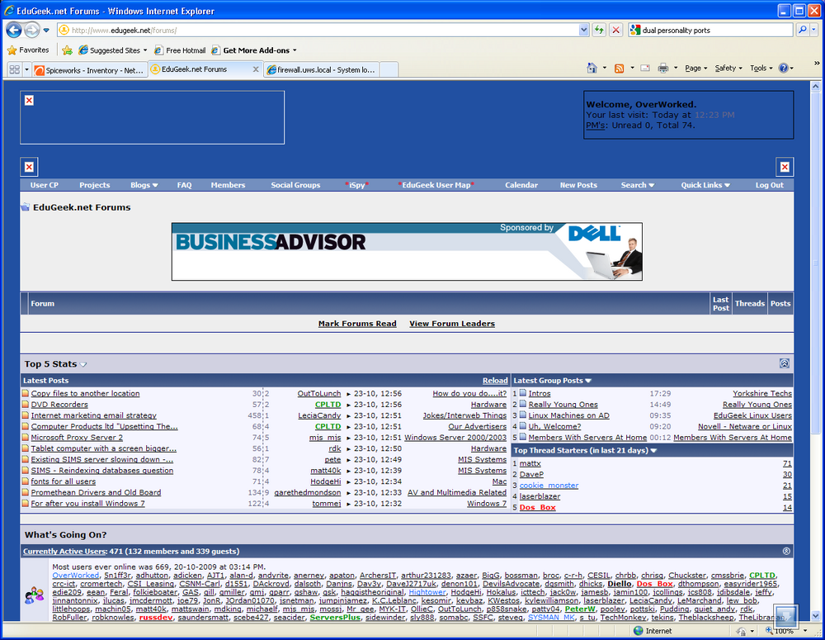The image size is (825, 640).
Task: Open Get More Add-ons dropdown
Action: [x=295, y=50]
